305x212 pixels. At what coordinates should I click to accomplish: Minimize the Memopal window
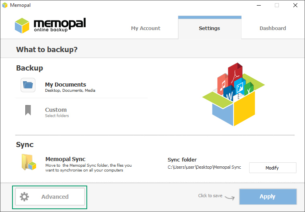pos(259,5)
